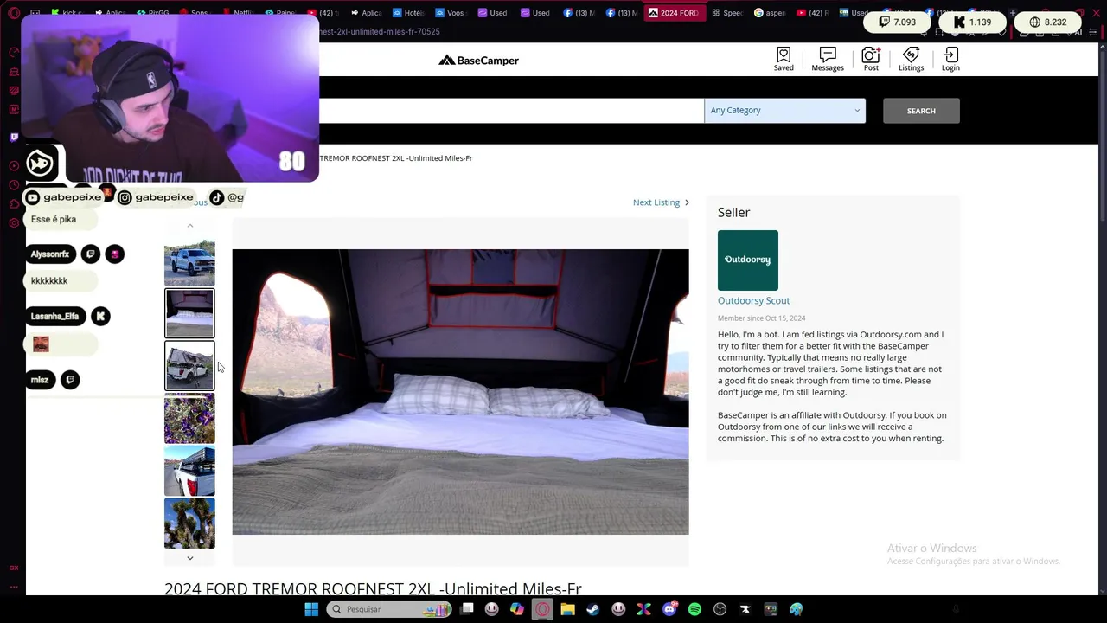This screenshot has height=623, width=1107.
Task: Go to BaseCamper logo home
Action: 478,61
